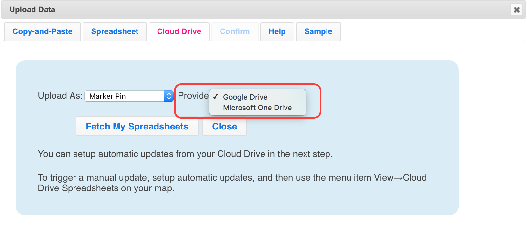The width and height of the screenshot is (527, 238).
Task: Click the manual update instructions paragraph
Action: [x=232, y=183]
